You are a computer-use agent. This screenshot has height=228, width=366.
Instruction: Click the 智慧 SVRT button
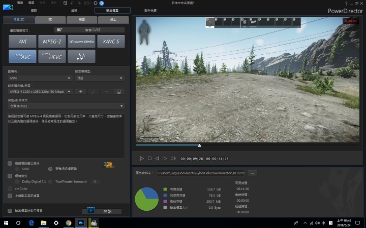point(89,30)
